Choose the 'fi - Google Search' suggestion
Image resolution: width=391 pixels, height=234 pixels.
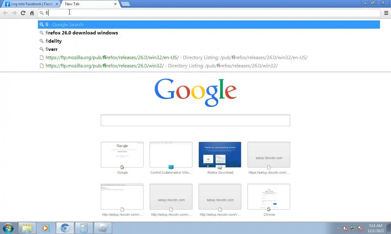(209, 24)
